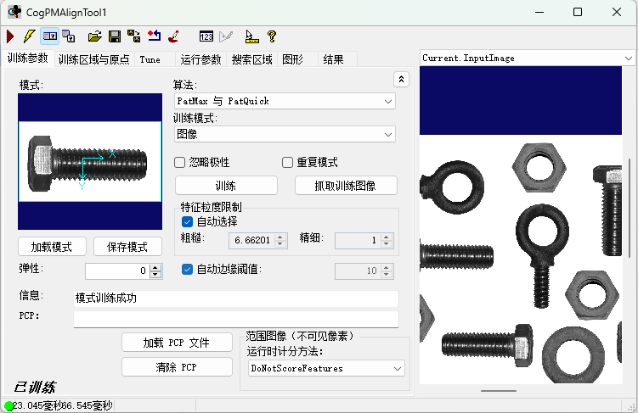Image resolution: width=638 pixels, height=413 pixels.
Task: Click the 加载模式 button
Action: tap(52, 247)
